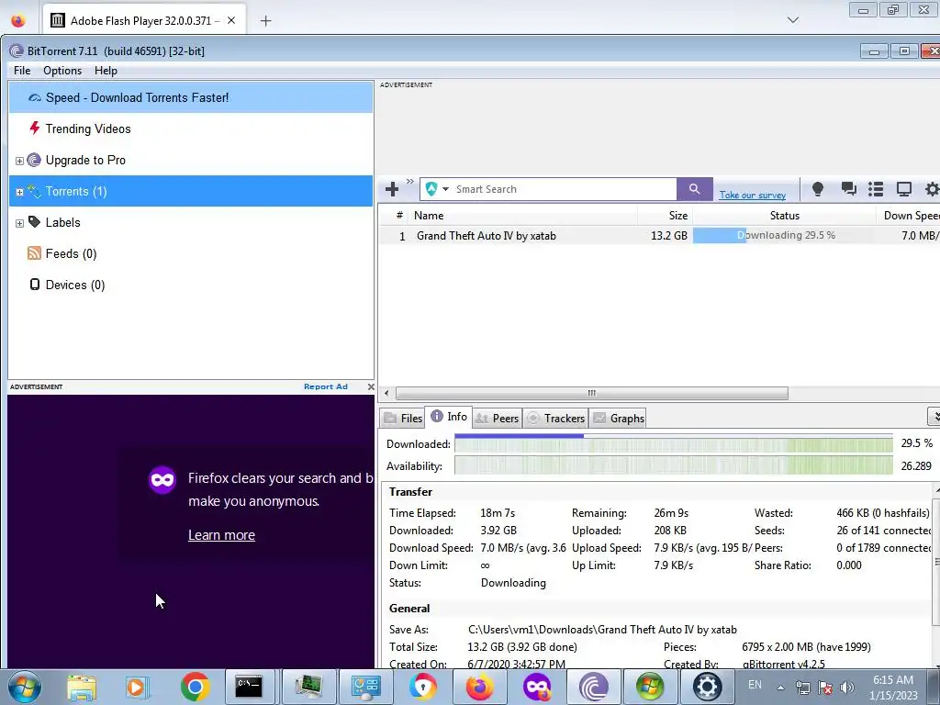940x705 pixels.
Task: Click the network tray icon
Action: click(802, 688)
